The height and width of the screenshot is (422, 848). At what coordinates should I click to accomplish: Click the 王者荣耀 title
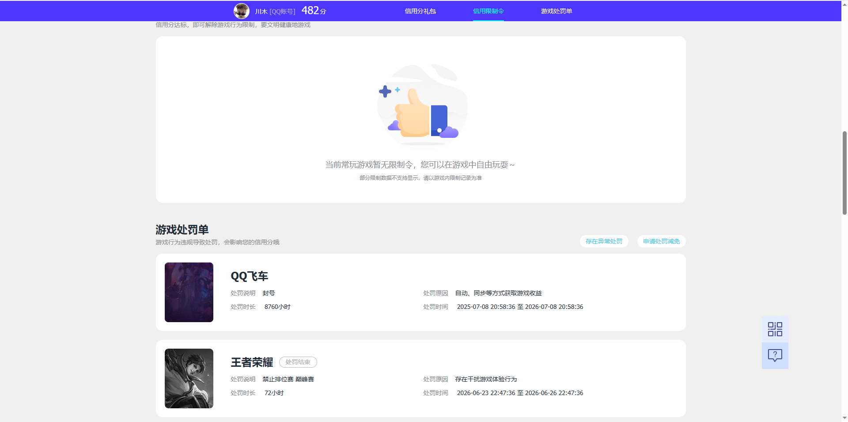pos(252,362)
